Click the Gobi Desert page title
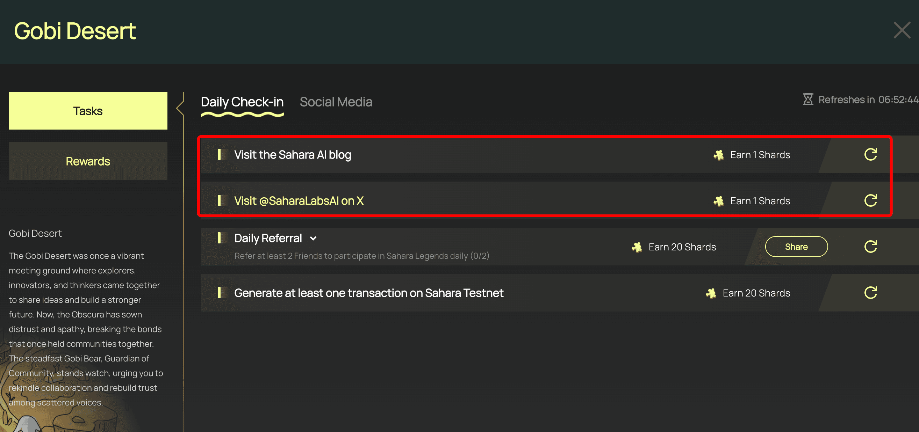The image size is (919, 432). (74, 31)
